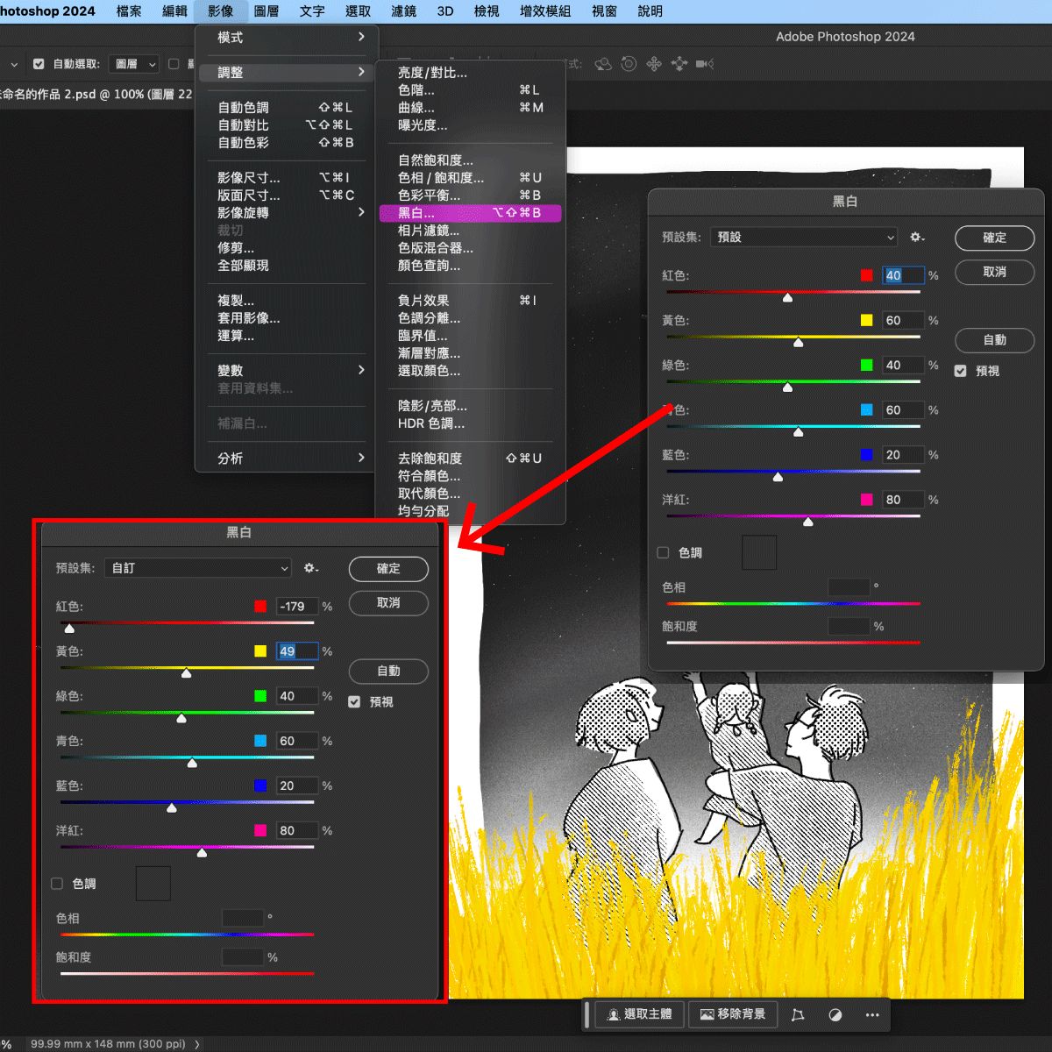Image resolution: width=1052 pixels, height=1052 pixels.
Task: Click the yellow color swatch in the 自訂 dialog
Action: tap(260, 651)
